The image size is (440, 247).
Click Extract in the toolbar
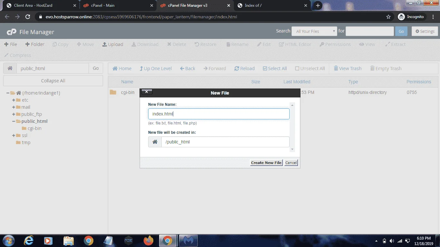(x=396, y=44)
